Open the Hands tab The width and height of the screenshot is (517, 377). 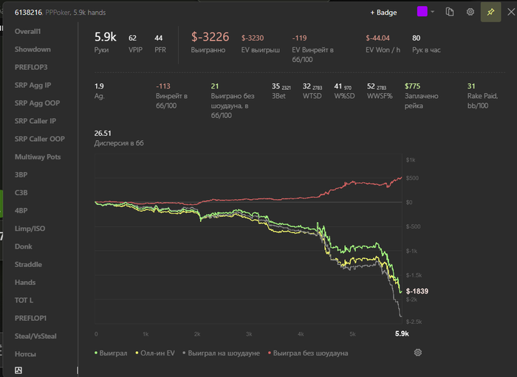pyautogui.click(x=25, y=283)
